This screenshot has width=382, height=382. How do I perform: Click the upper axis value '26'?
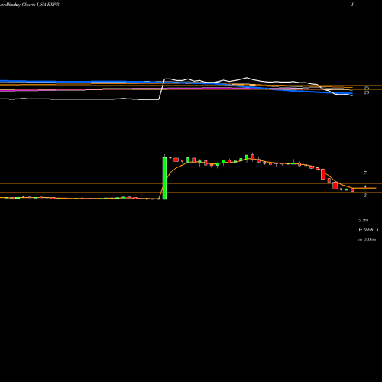[x=366, y=88]
